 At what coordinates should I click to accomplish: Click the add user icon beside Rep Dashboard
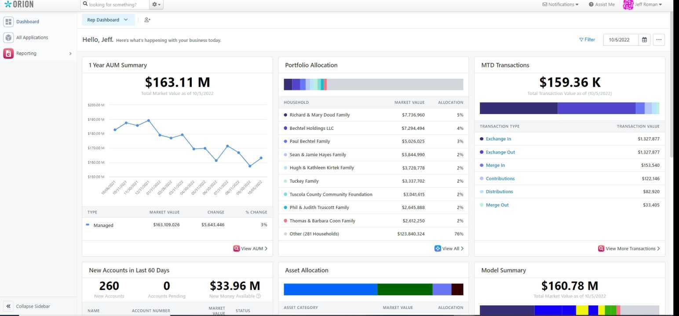pyautogui.click(x=147, y=20)
